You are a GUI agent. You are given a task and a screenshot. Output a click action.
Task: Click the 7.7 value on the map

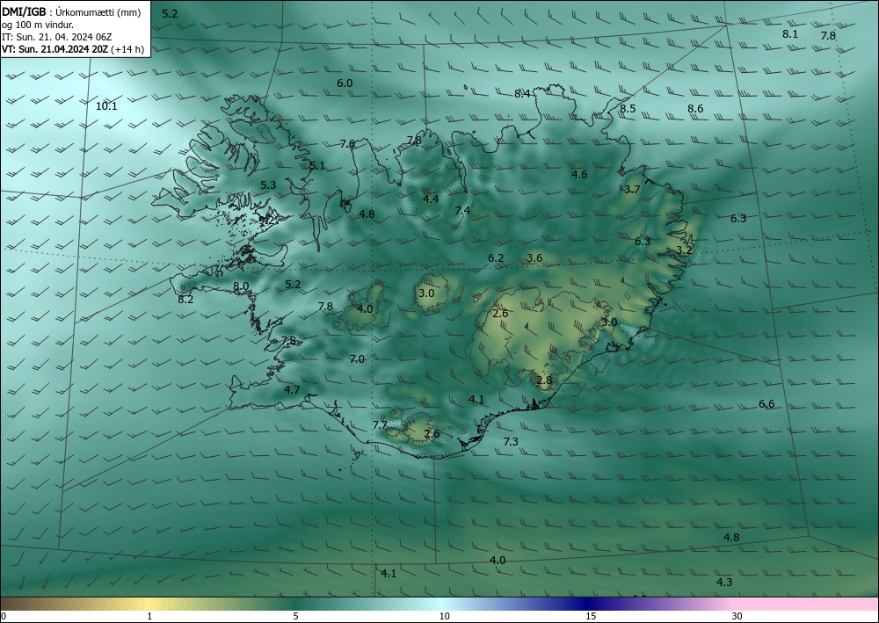click(380, 424)
